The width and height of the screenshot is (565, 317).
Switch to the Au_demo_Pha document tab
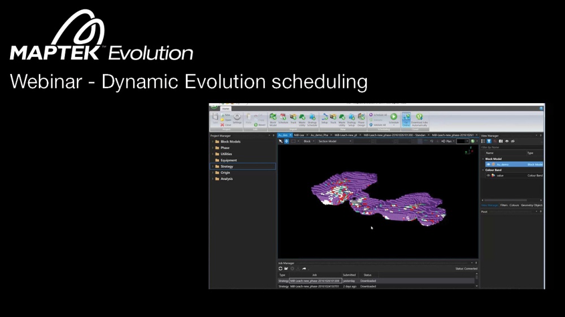pos(319,135)
